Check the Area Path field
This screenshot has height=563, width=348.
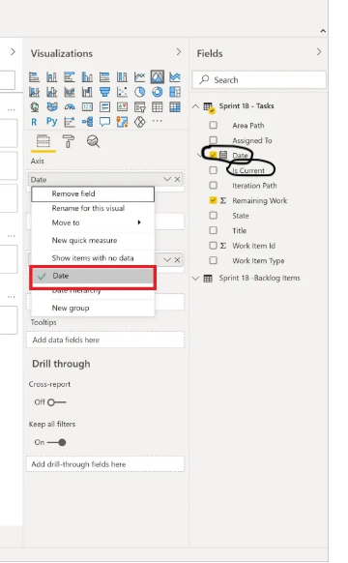click(x=213, y=125)
